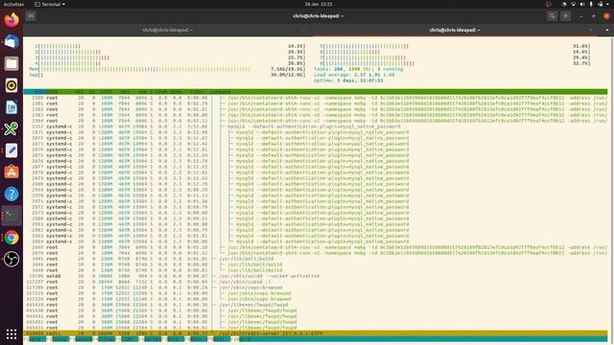The width and height of the screenshot is (614, 345).
Task: Click F4 Filter in htop footer
Action: click(x=105, y=339)
